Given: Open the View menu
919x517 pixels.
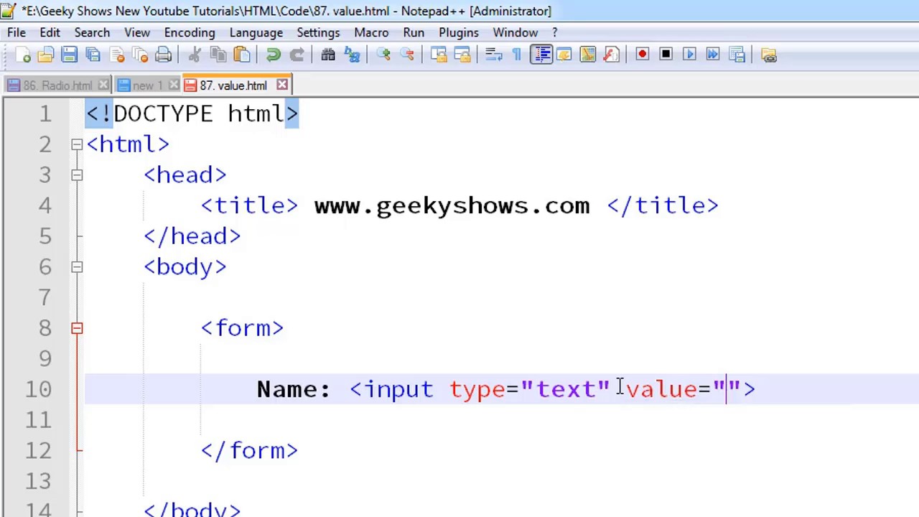Looking at the screenshot, I should [137, 32].
